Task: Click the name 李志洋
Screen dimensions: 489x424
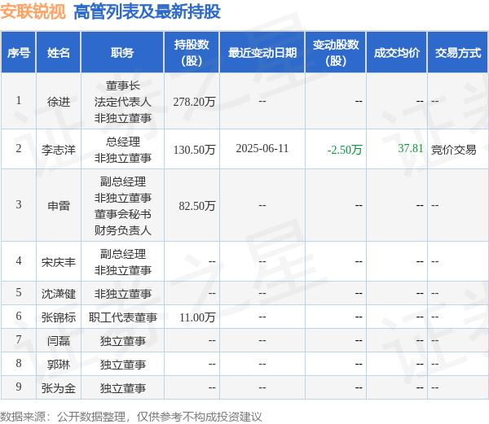Action: click(59, 150)
